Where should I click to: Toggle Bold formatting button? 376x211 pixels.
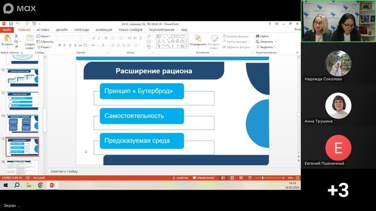point(59,45)
